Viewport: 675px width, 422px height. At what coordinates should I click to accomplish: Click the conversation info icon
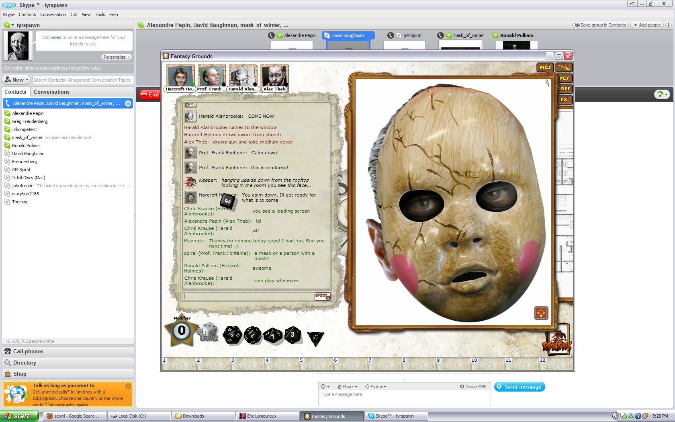669,25
